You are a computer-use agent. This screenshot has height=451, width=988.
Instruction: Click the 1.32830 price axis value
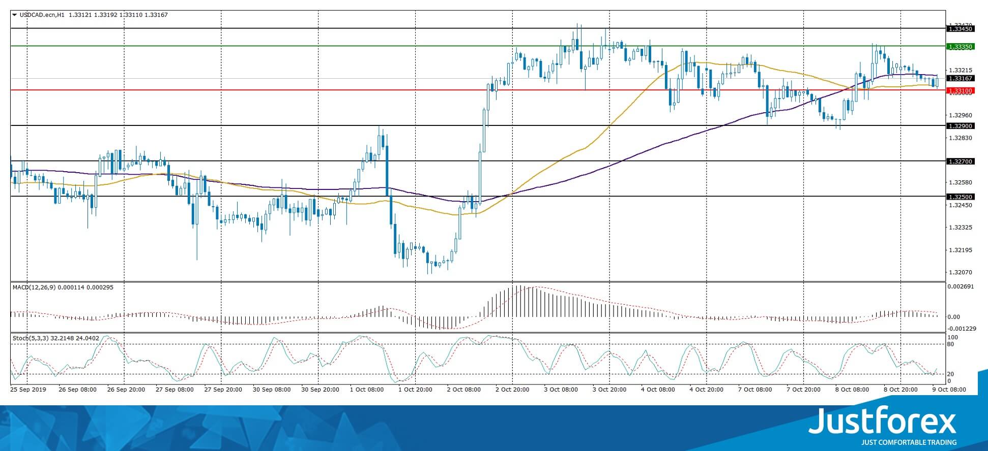click(961, 138)
